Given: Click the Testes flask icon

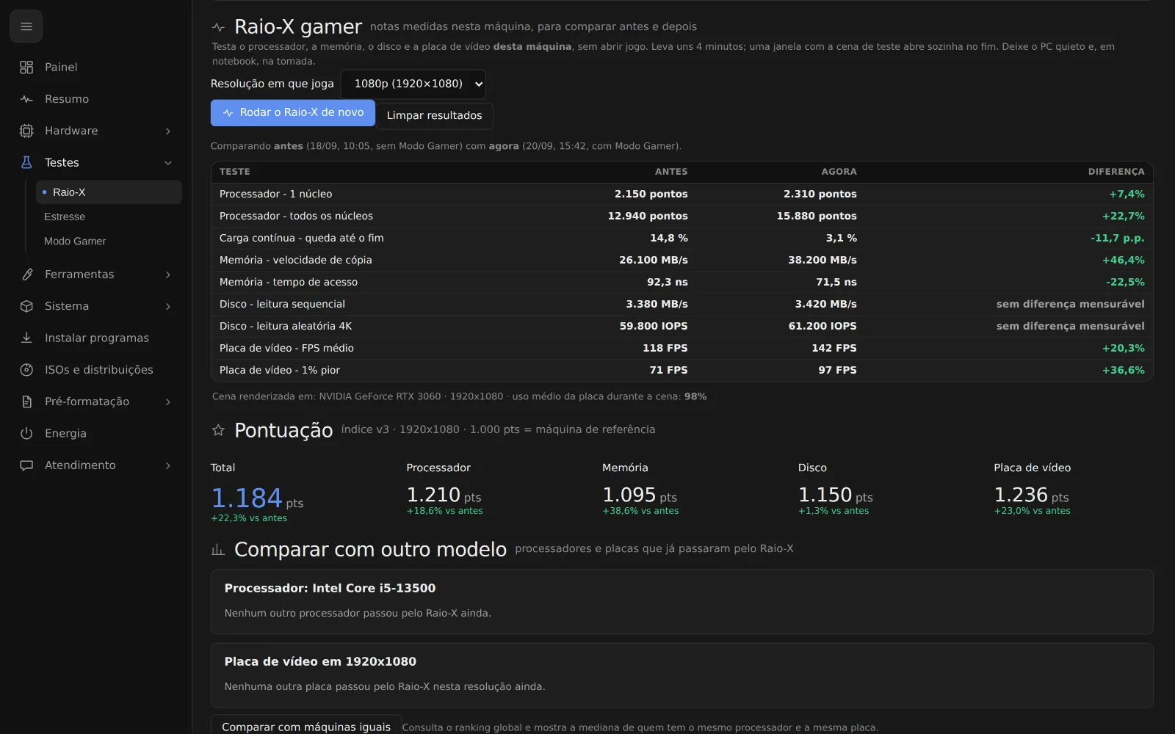Looking at the screenshot, I should coord(26,163).
